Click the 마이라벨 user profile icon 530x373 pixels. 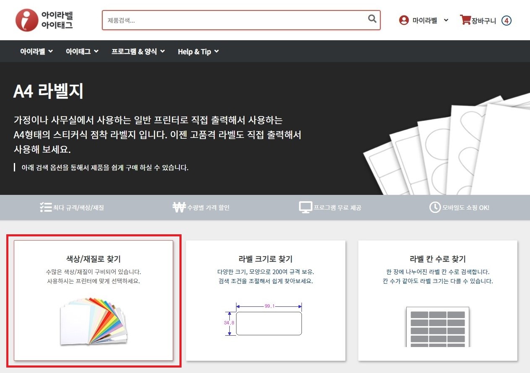[404, 20]
